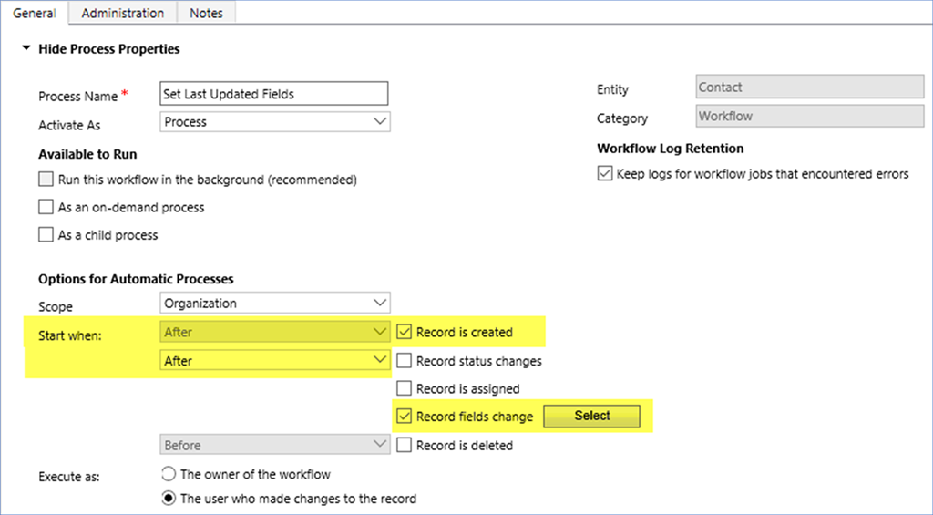The height and width of the screenshot is (515, 933).
Task: Uncheck Record is created
Action: coord(405,333)
